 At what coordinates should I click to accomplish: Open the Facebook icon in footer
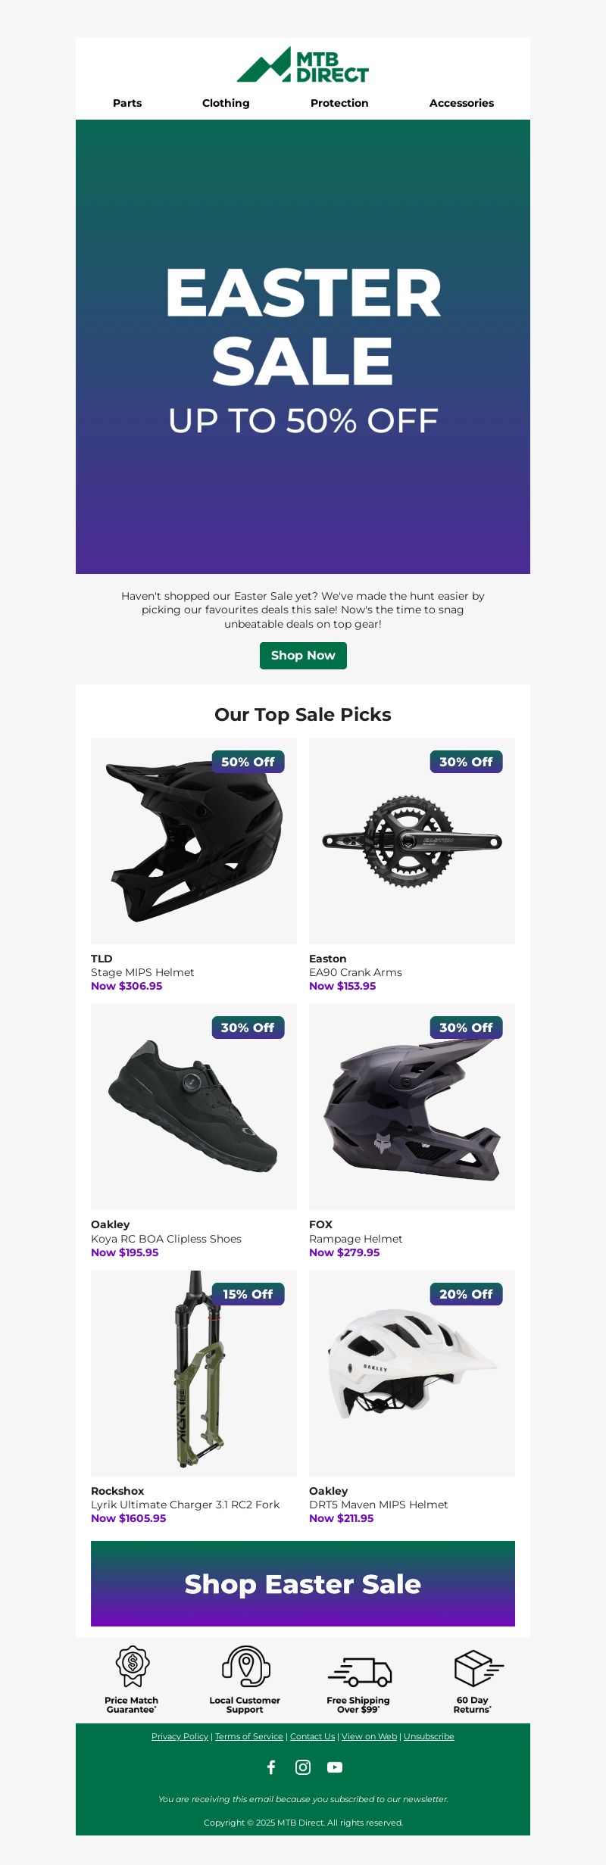[271, 1767]
